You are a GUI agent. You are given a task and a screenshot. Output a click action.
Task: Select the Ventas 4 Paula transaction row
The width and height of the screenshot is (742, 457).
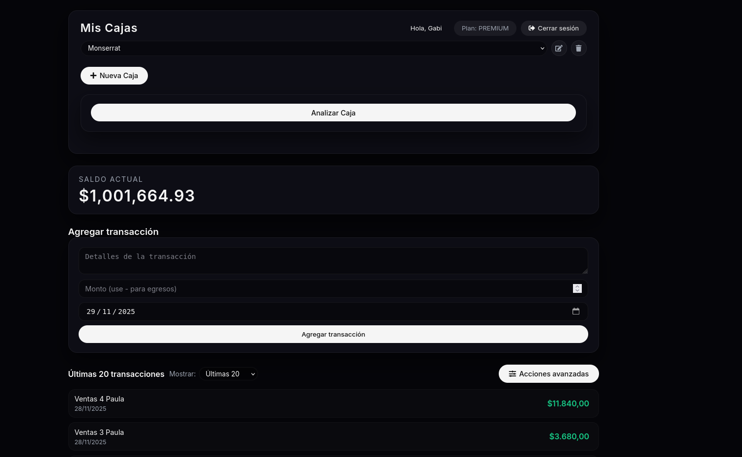(295, 403)
